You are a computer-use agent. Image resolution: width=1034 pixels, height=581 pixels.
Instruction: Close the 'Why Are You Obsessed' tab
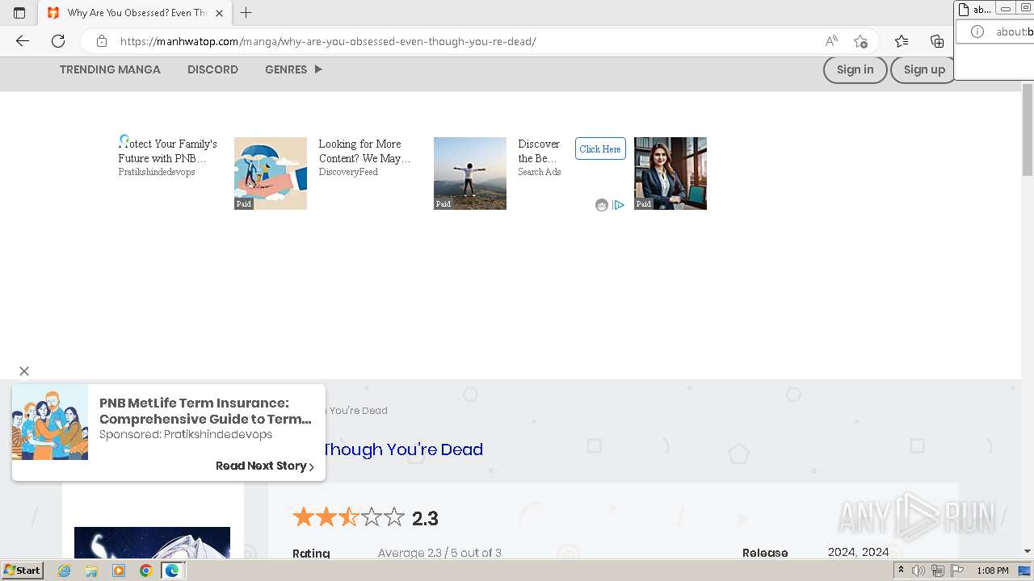[x=219, y=13]
